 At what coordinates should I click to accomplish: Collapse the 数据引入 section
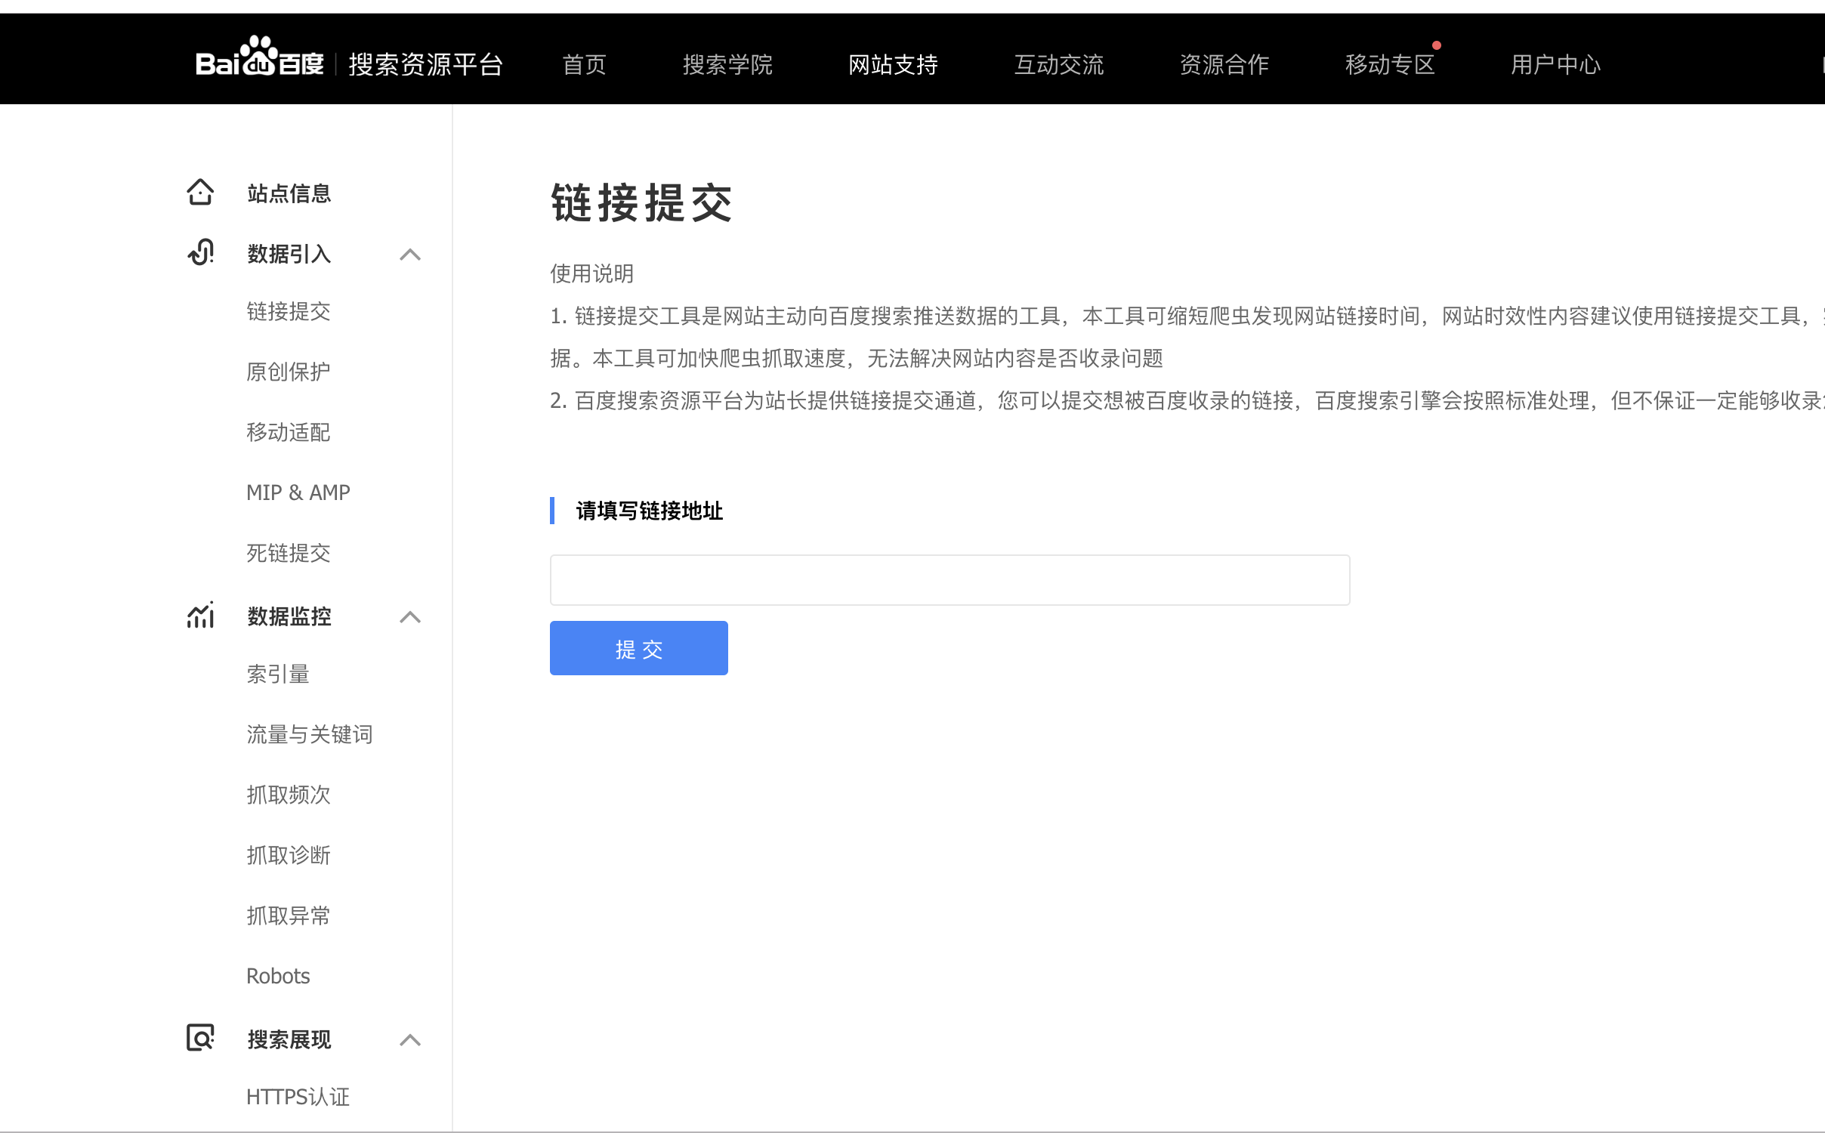click(410, 255)
